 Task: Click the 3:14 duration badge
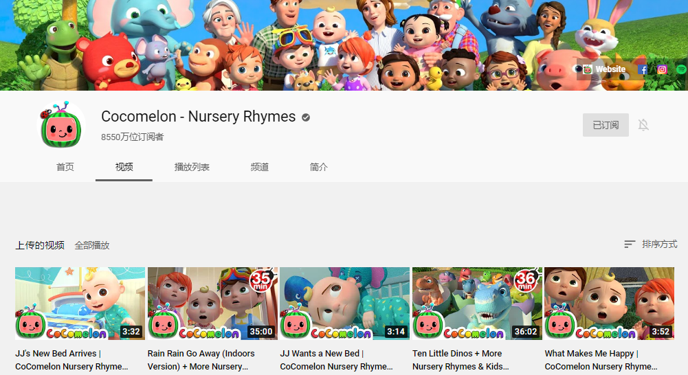pos(396,332)
